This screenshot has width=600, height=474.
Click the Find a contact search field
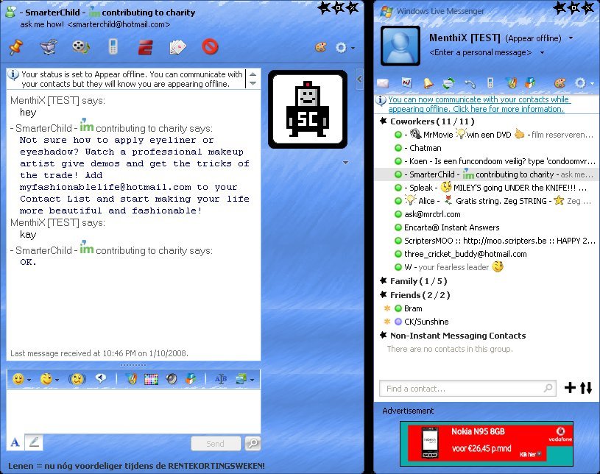coord(467,389)
